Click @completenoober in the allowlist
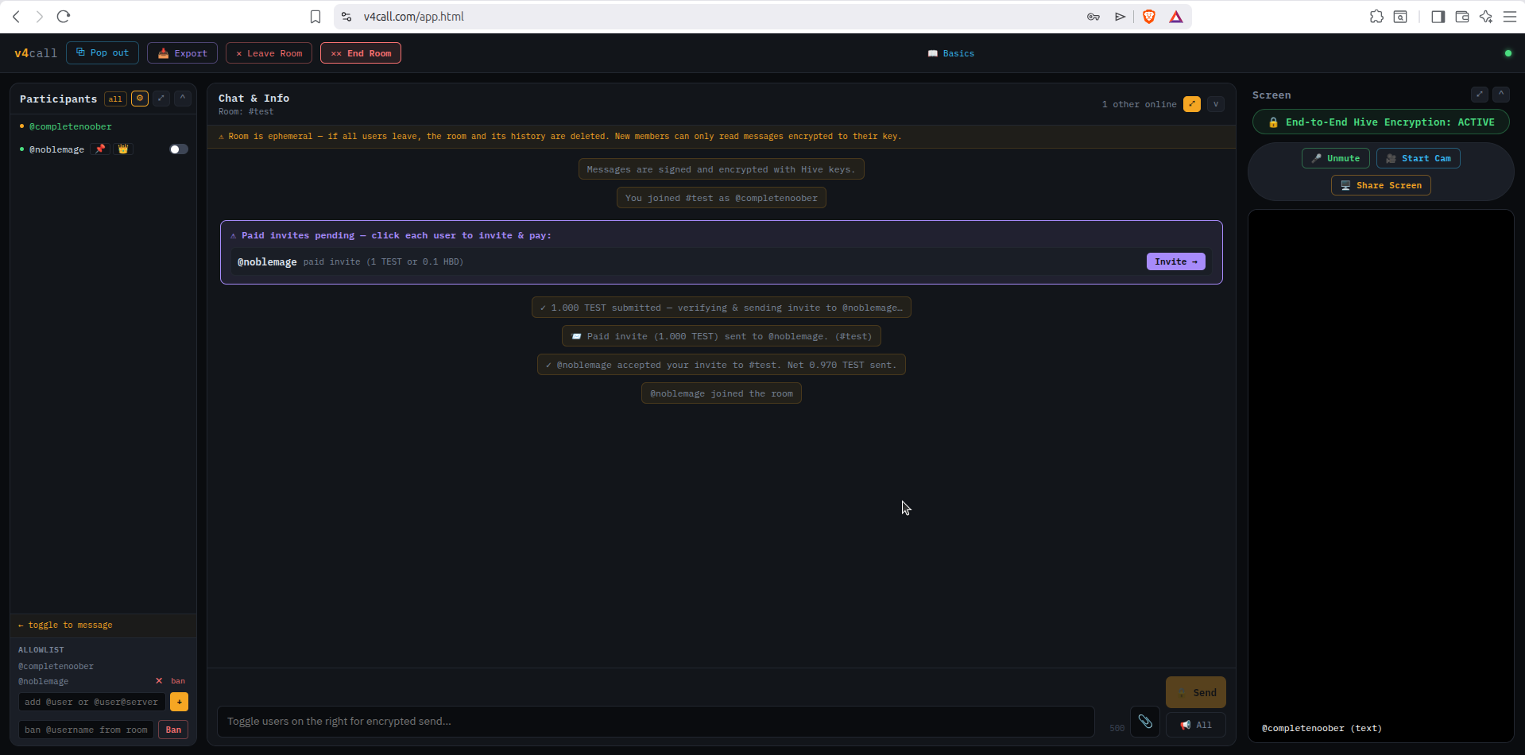Image resolution: width=1525 pixels, height=755 pixels. tap(56, 666)
